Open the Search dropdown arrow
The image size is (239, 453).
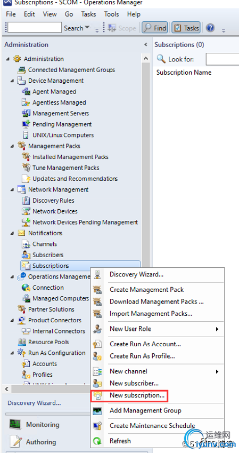point(87,28)
